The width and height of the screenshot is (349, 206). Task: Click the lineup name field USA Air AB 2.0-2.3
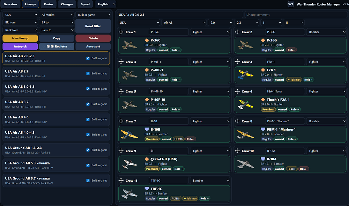(x=180, y=15)
